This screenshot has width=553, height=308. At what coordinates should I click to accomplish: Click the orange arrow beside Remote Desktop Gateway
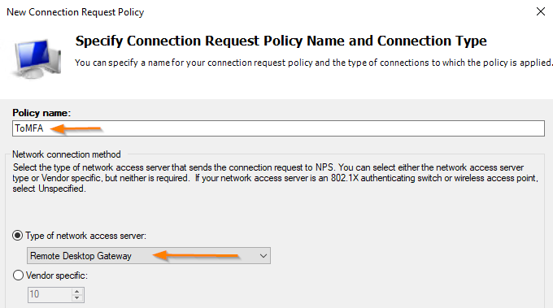[x=196, y=255]
